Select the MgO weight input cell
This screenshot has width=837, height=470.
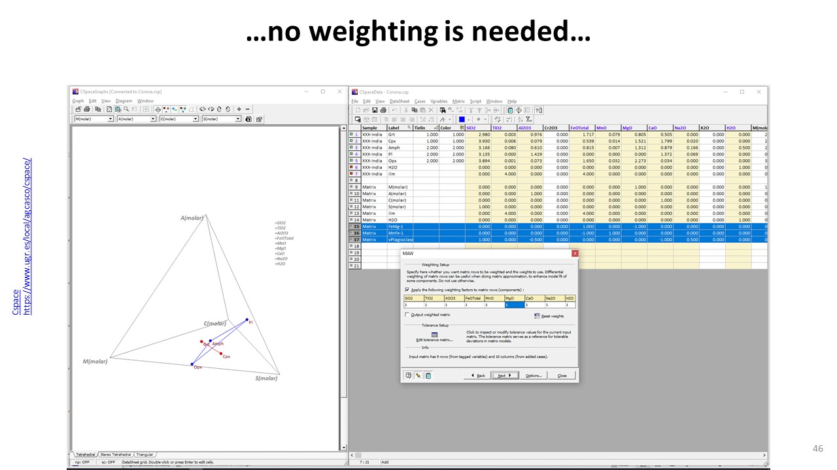(515, 305)
